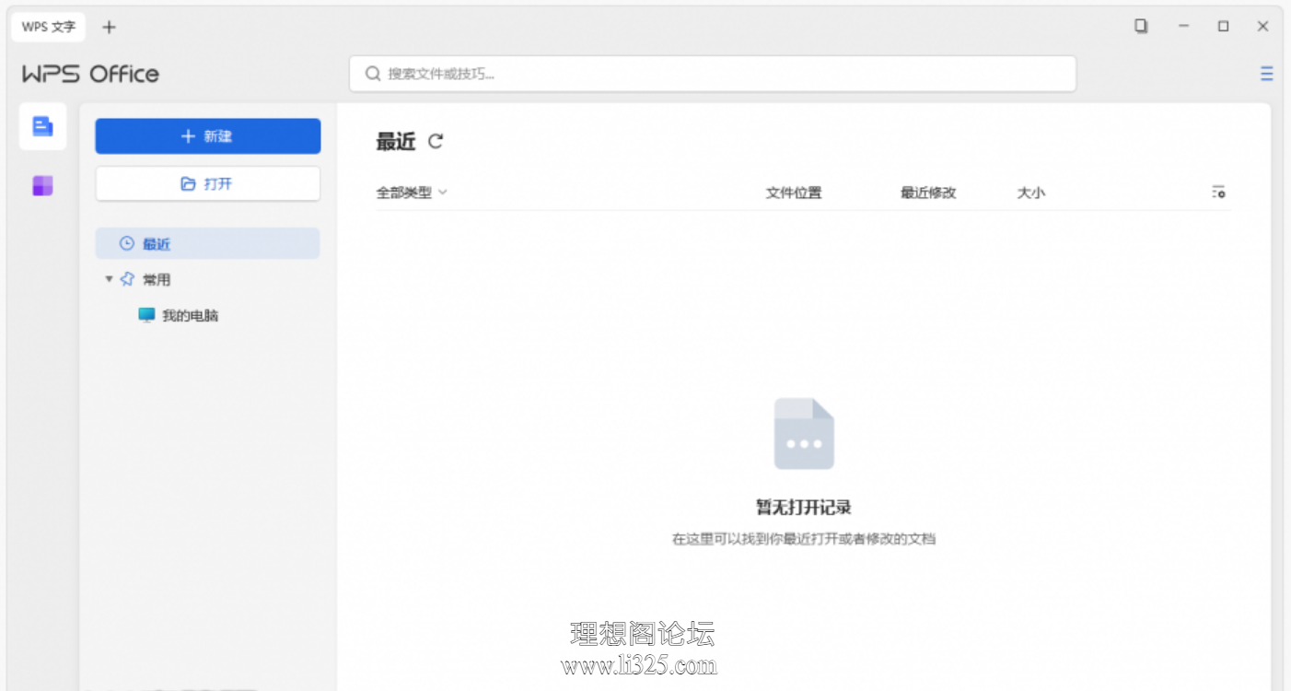Click the 打开 button
The width and height of the screenshot is (1291, 691).
208,183
